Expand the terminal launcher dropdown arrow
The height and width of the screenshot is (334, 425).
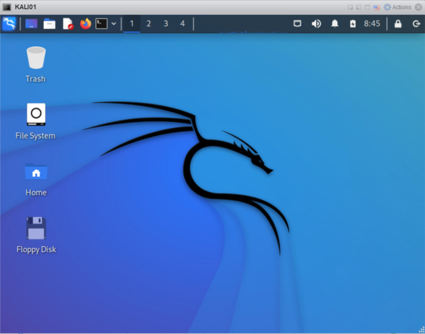tap(113, 24)
